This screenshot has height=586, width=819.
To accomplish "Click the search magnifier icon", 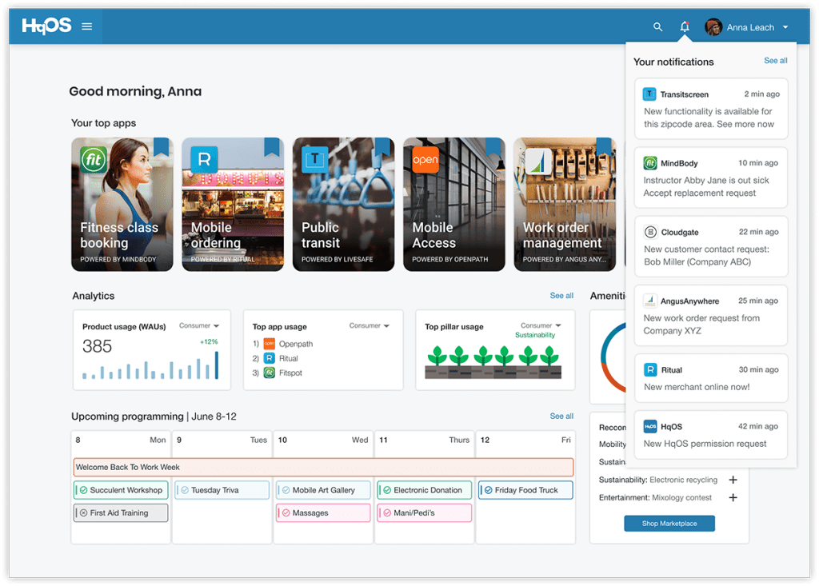I will [x=657, y=27].
